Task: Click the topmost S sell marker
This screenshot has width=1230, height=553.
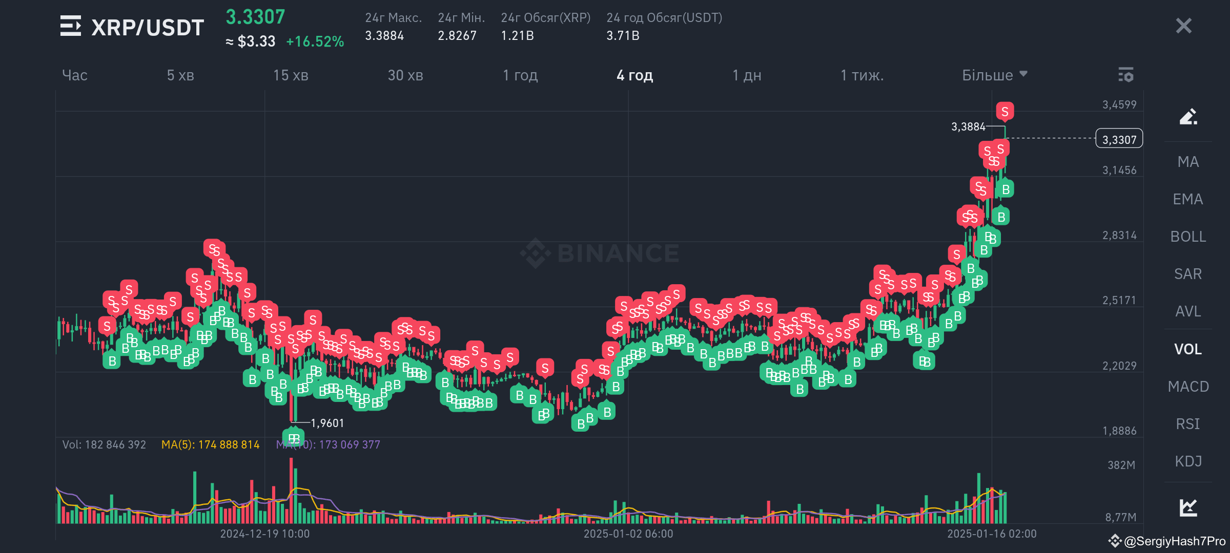Action: [1004, 112]
